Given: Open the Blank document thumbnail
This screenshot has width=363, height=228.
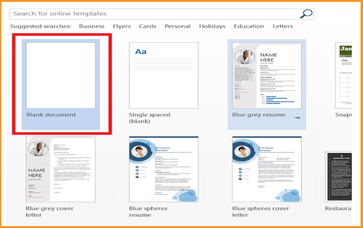Looking at the screenshot, I should (x=61, y=75).
